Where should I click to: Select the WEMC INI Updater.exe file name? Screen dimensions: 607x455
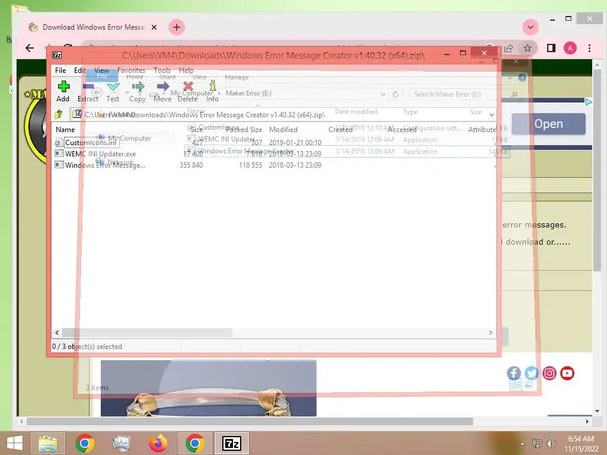(100, 154)
